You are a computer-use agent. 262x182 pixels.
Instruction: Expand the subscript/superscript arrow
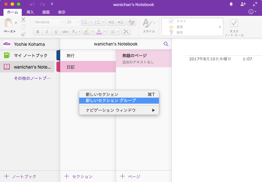(x=79, y=32)
